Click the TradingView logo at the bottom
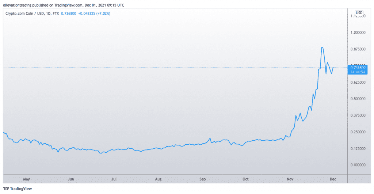The width and height of the screenshot is (374, 194). coord(18,189)
